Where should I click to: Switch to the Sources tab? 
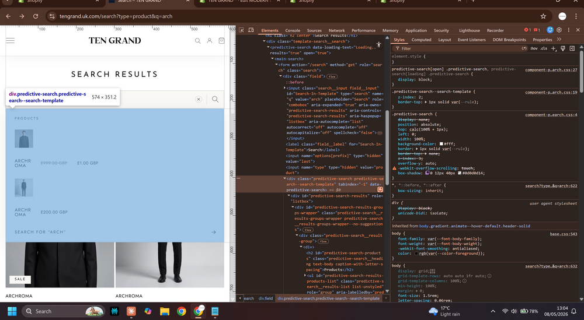314,30
